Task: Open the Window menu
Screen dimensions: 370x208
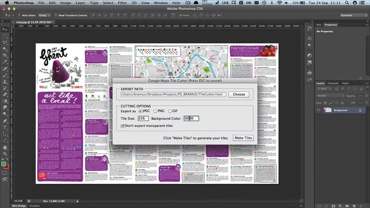Action: 161,3
